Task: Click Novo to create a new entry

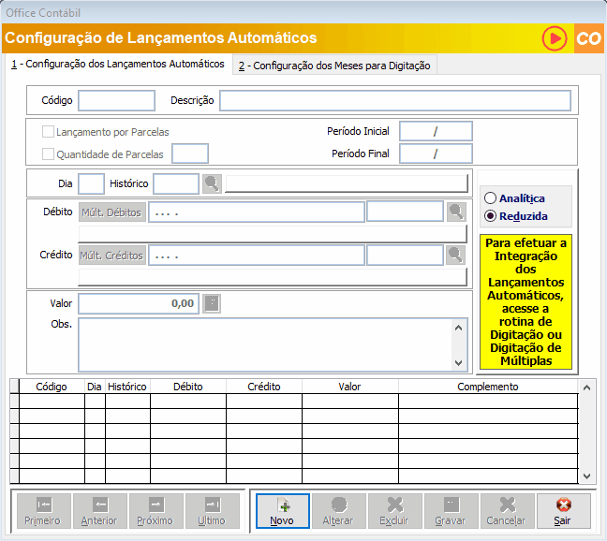Action: pyautogui.click(x=282, y=511)
